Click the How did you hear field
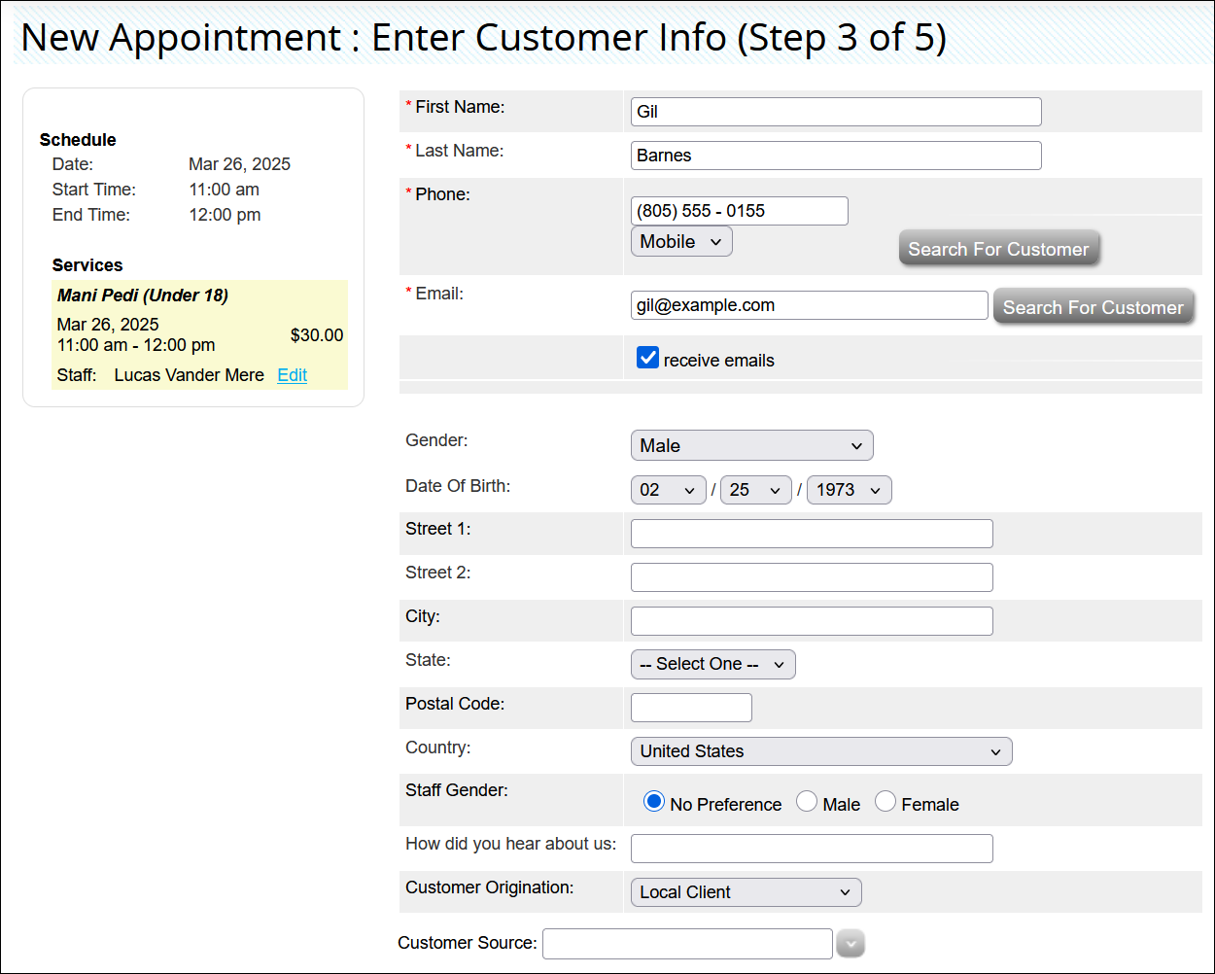Image resolution: width=1215 pixels, height=974 pixels. click(812, 849)
